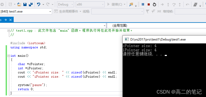Click the crossed-out code debug option icon
Screen dimensions: 206x97
point(195,4)
